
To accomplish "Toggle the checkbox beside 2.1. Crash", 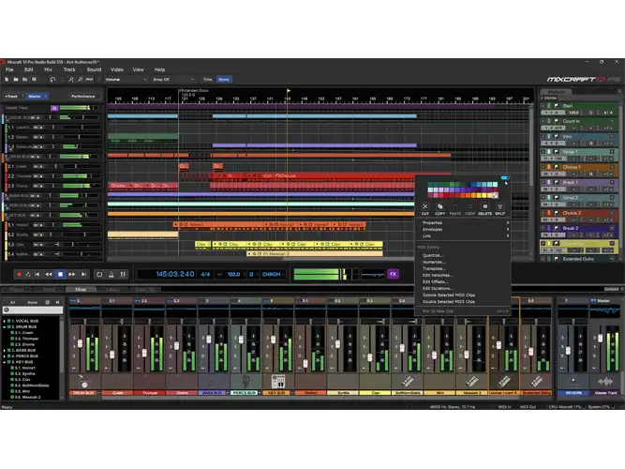I will pyautogui.click(x=12, y=332).
